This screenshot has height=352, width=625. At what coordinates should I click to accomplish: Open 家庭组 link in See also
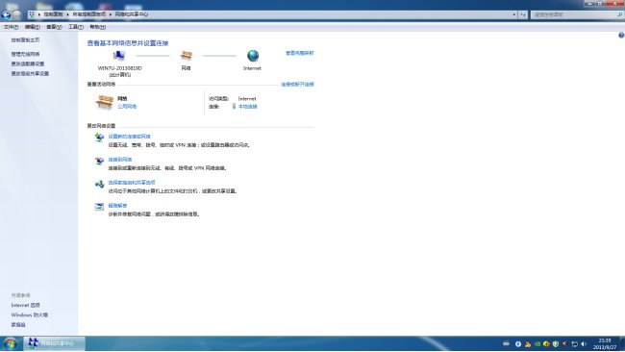18,324
